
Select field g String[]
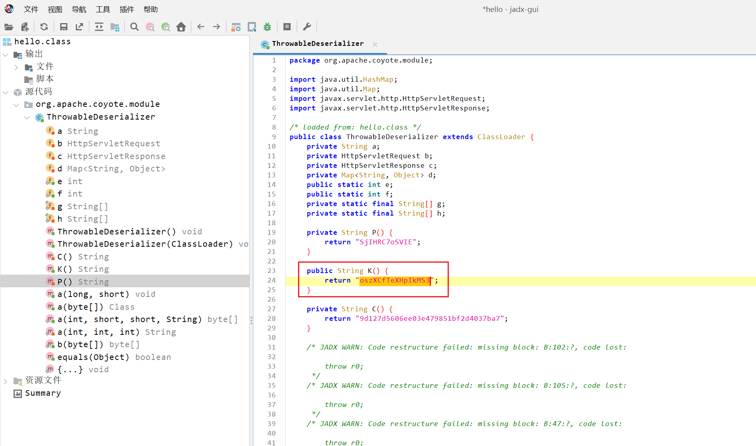83,206
